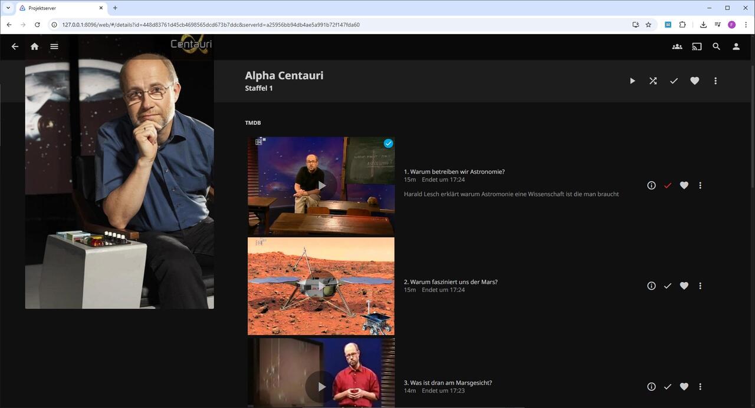Favorite the Marsgesicht episode 3
The width and height of the screenshot is (755, 408).
click(684, 387)
